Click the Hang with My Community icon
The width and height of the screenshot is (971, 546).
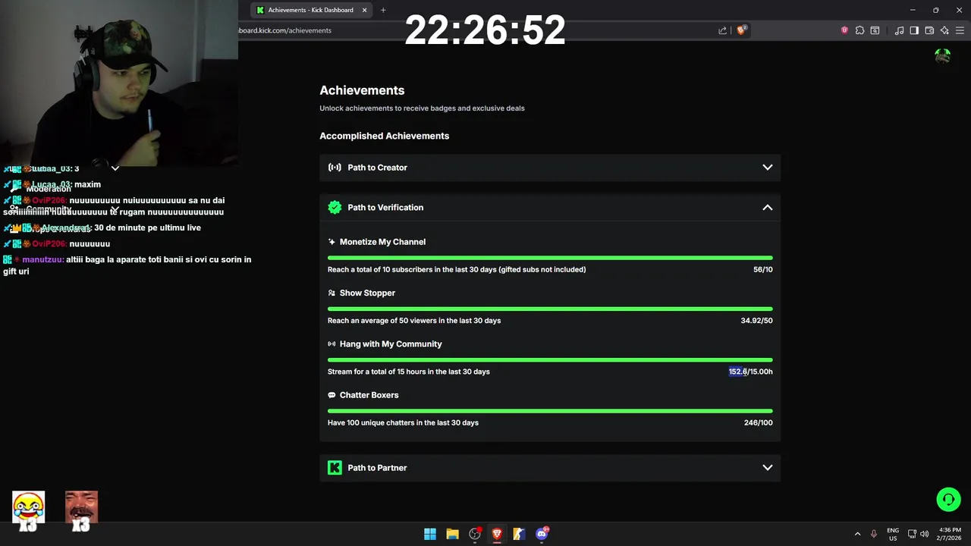332,344
